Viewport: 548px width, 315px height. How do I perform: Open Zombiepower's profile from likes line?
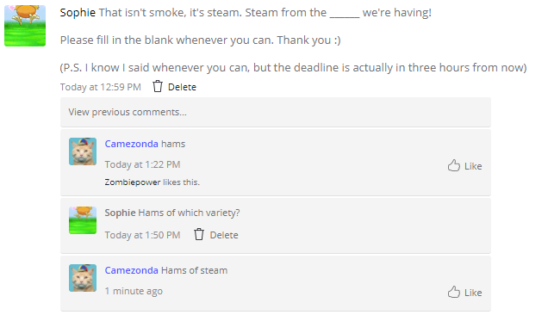(x=133, y=182)
